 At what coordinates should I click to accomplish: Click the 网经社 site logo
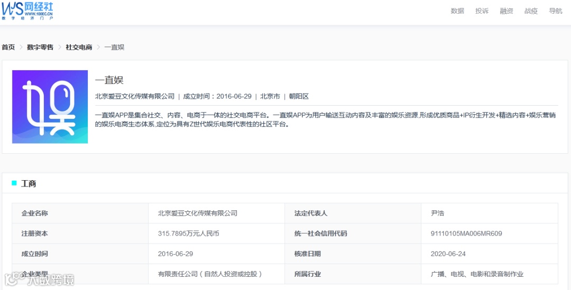[27, 11]
